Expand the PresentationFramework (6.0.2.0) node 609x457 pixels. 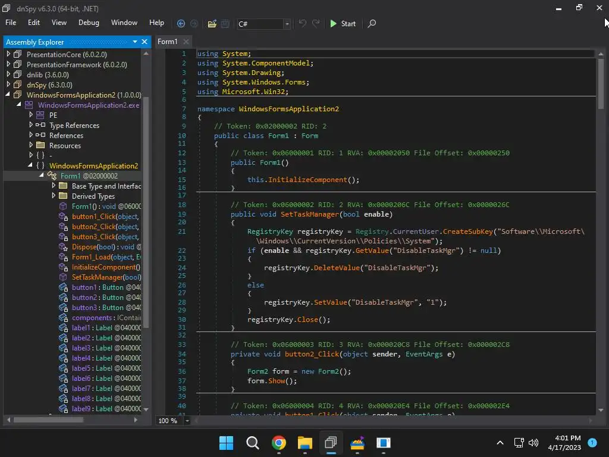(x=8, y=64)
